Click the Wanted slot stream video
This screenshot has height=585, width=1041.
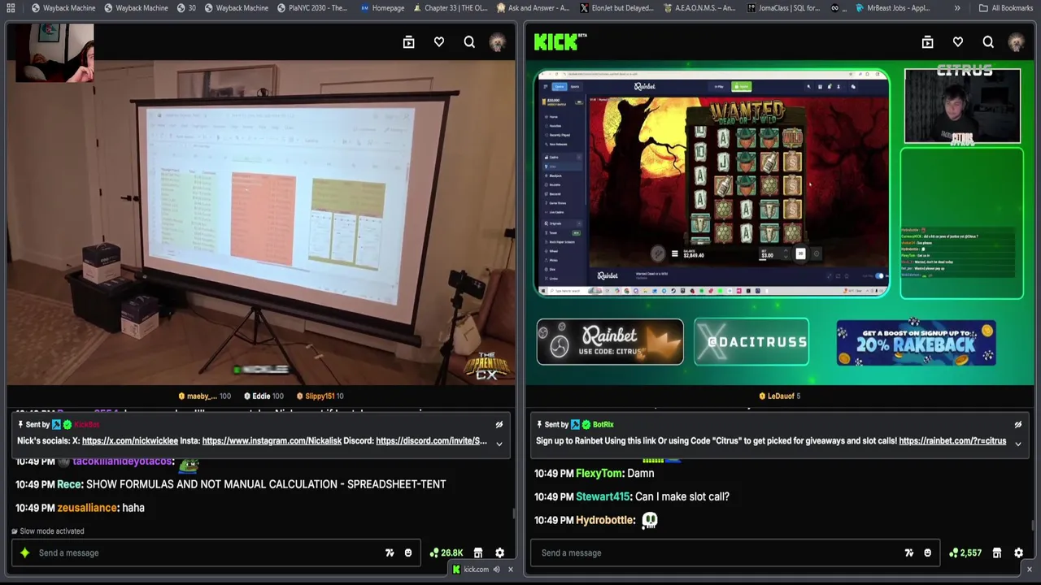click(x=712, y=183)
